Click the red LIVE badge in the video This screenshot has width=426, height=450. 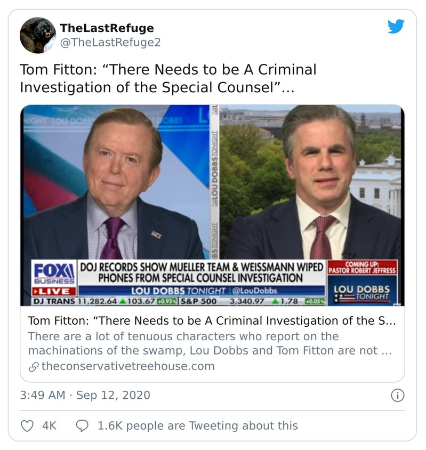pyautogui.click(x=54, y=291)
